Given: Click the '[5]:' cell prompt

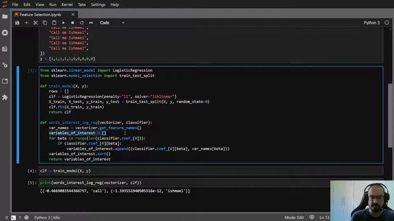Looking at the screenshot, I should pos(32,183).
